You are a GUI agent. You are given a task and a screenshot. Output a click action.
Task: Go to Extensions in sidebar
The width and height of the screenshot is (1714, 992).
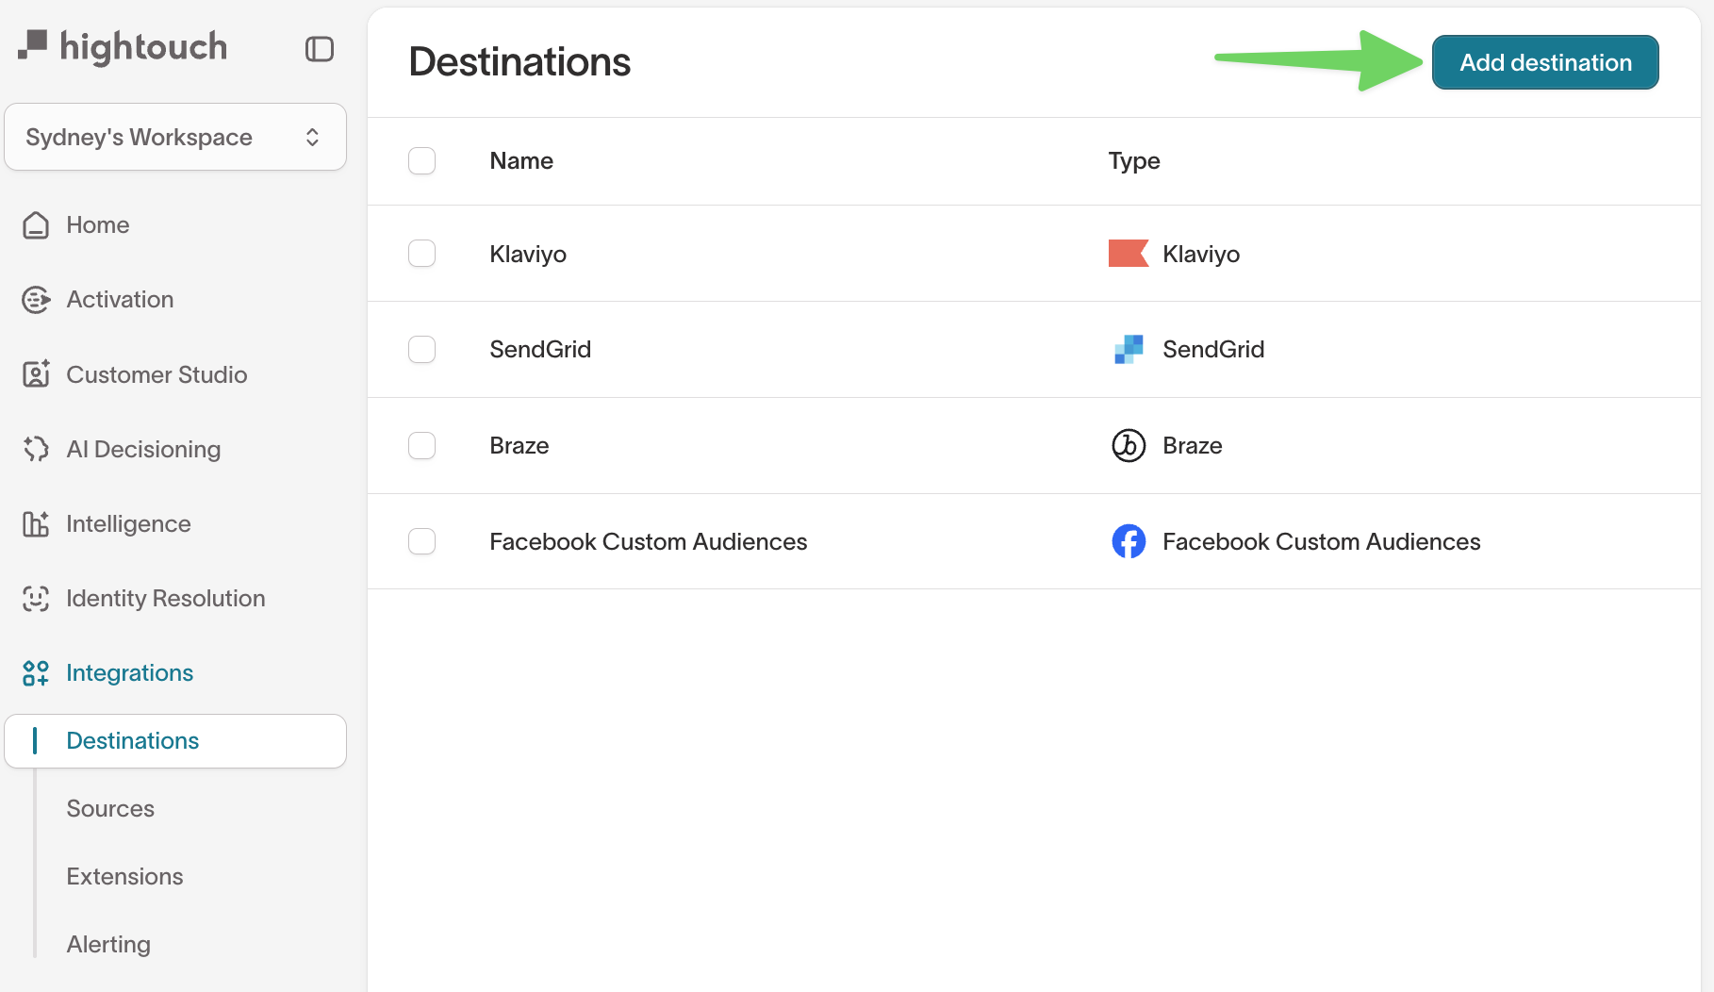[124, 877]
